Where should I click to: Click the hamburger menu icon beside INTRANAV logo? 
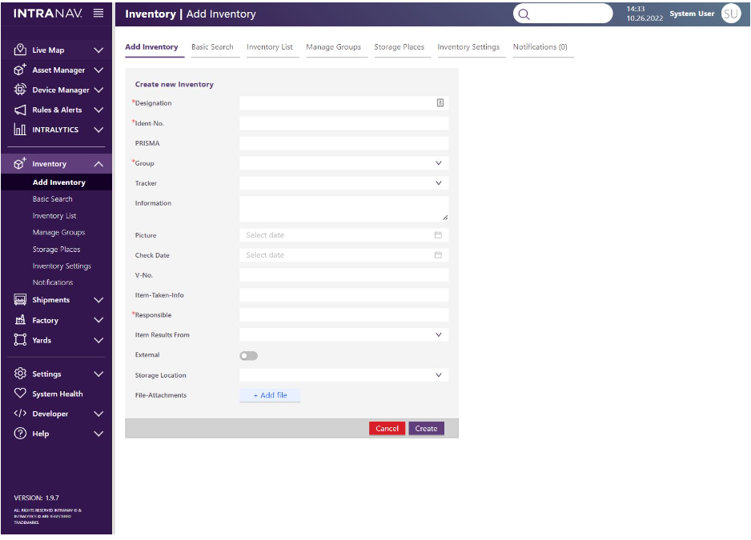pyautogui.click(x=98, y=13)
